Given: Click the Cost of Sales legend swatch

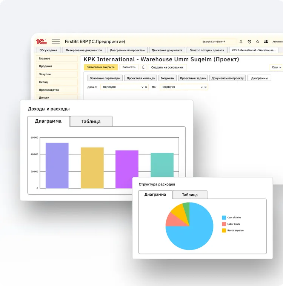Looking at the screenshot, I should click(x=224, y=218).
